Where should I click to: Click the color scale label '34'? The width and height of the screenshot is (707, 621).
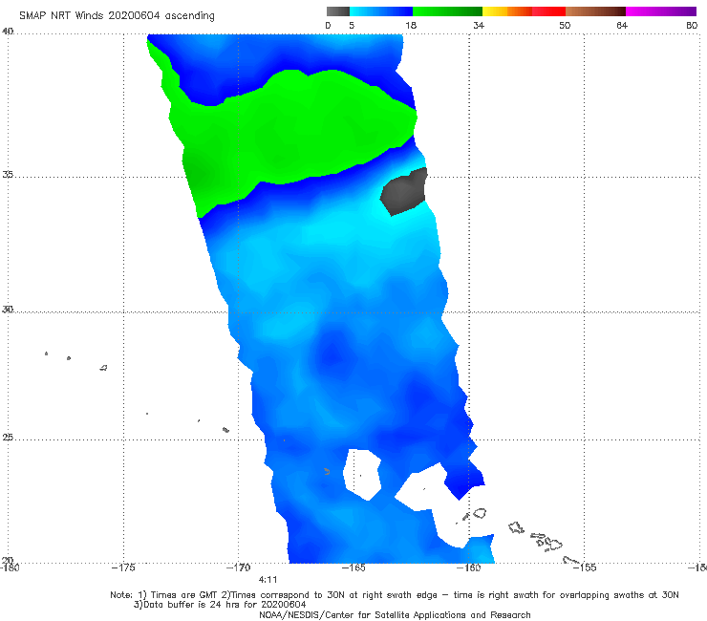tap(479, 26)
